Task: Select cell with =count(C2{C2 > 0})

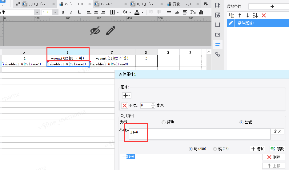Action: (x=112, y=58)
